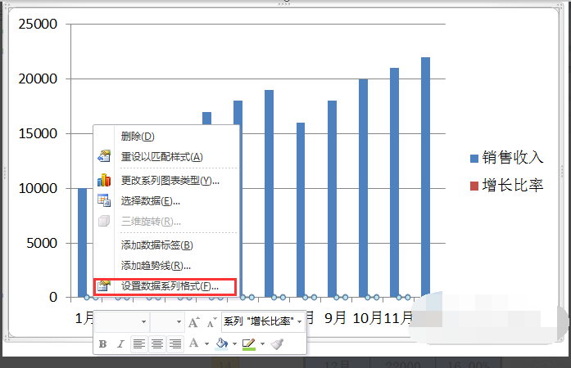Click the 15000 axis value
The height and width of the screenshot is (368, 571).
pos(38,134)
